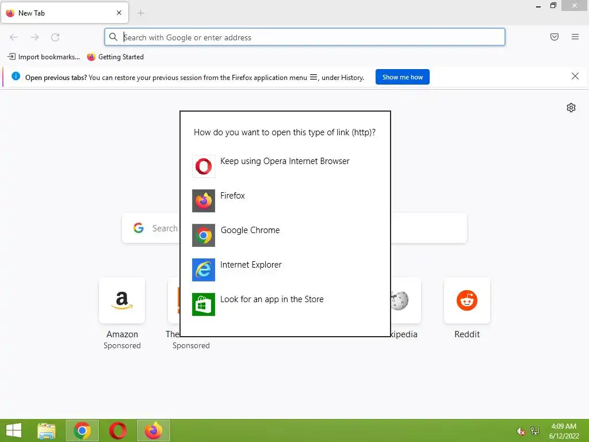Open the Getting Started bookmark
This screenshot has height=442, width=589.
(115, 57)
